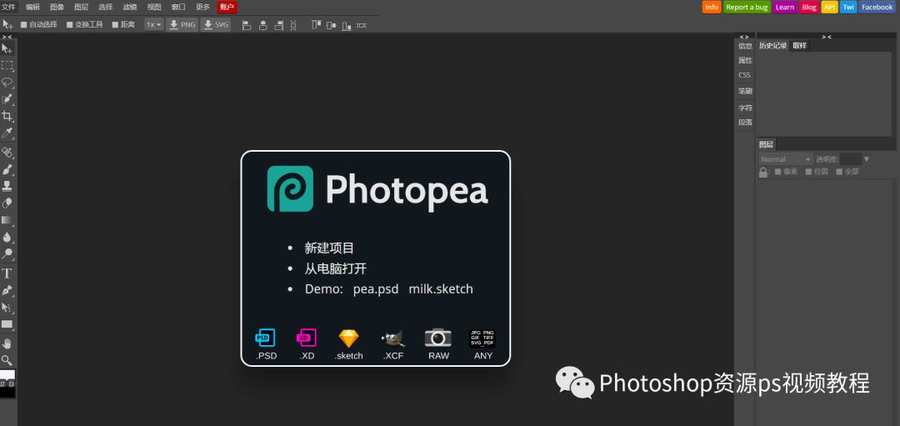900x426 pixels.
Task: Click 从电脑打开 in the welcome dialog
Action: (x=335, y=268)
